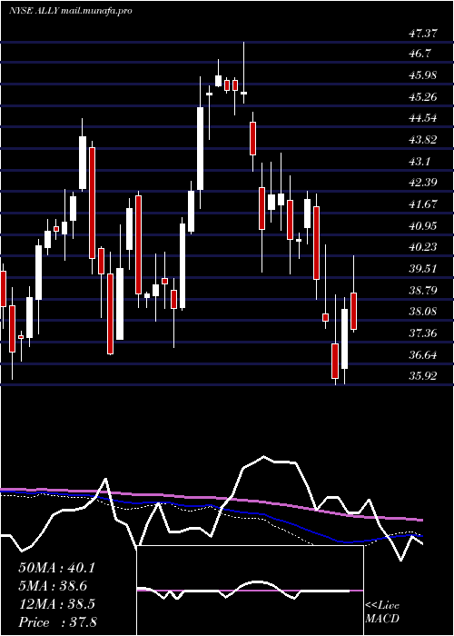Click the 12MA : 38.5 readout
This screenshot has width=454, height=636.
[x=56, y=604]
